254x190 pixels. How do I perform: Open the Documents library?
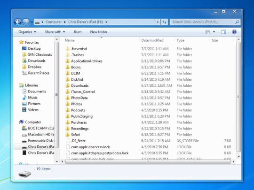(x=37, y=91)
